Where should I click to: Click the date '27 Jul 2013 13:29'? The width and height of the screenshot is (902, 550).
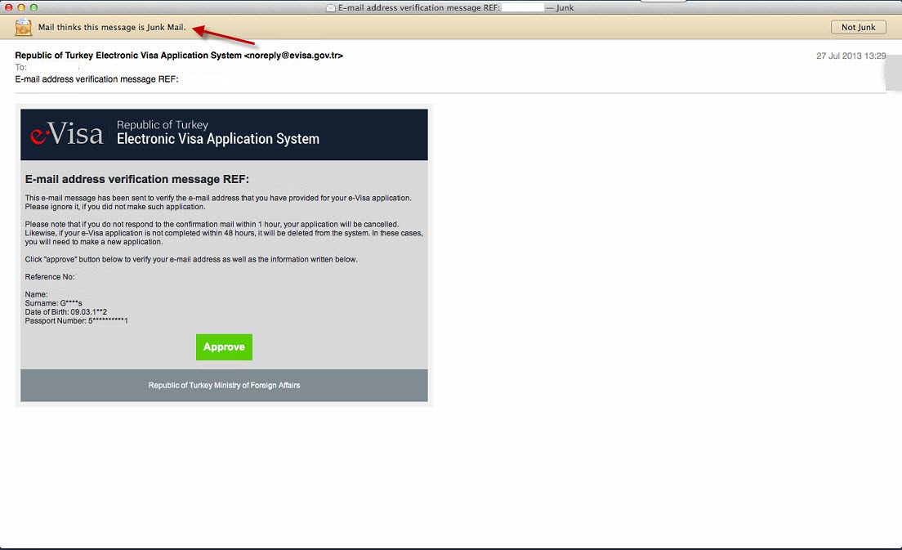[x=851, y=56]
